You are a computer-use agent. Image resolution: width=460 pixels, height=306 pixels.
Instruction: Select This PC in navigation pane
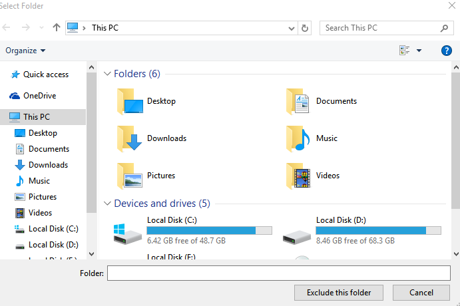43,116
